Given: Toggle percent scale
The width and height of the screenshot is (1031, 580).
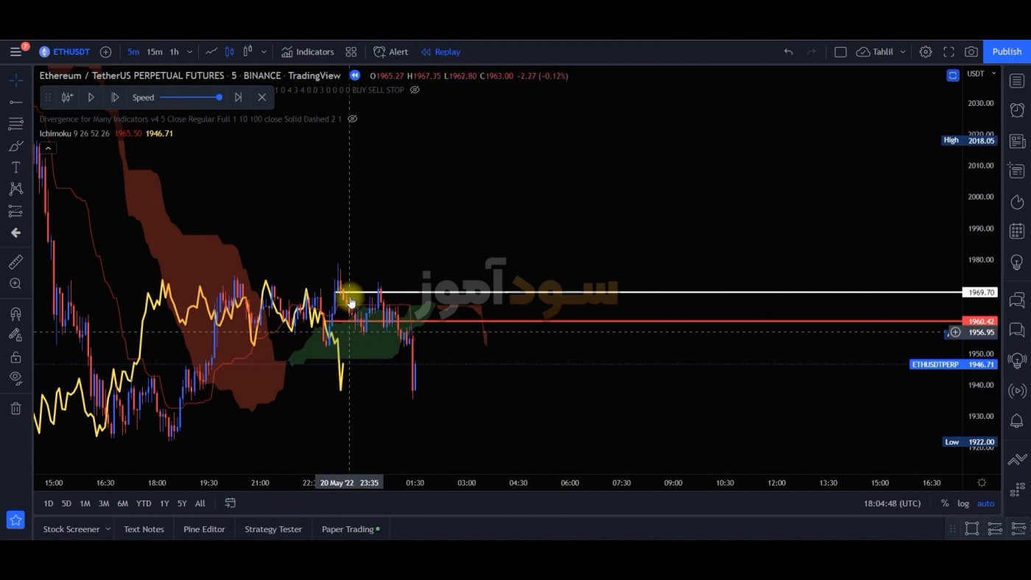Looking at the screenshot, I should coord(944,503).
